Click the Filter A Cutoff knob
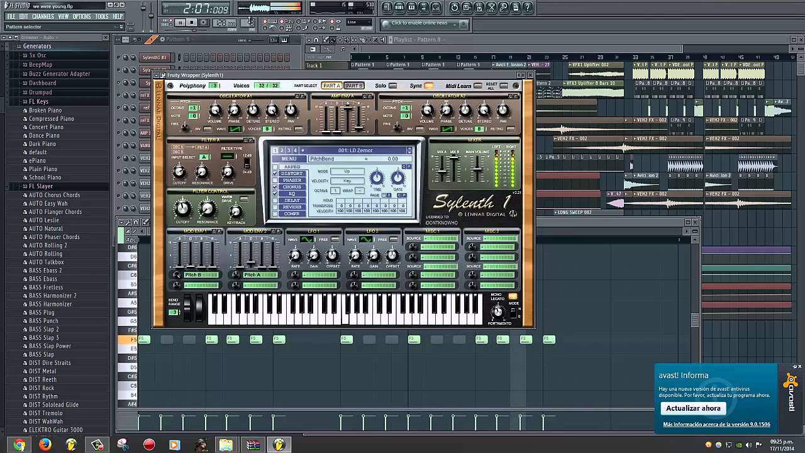Image resolution: width=805 pixels, height=453 pixels. [179, 172]
